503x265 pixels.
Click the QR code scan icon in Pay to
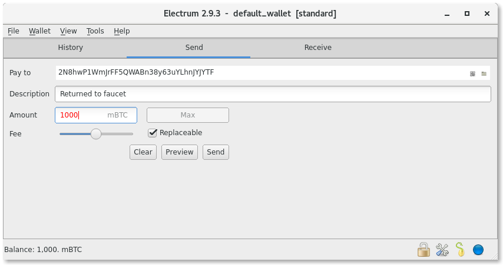472,73
